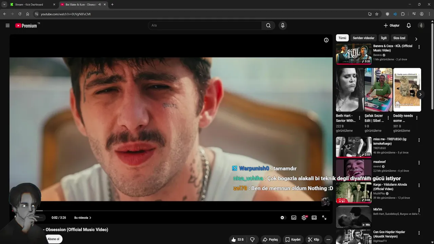This screenshot has width=434, height=244.
Task: Subscribe with Abone ol button
Action: (53, 239)
